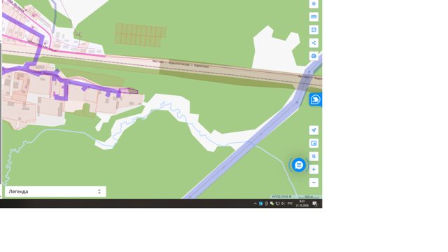The image size is (448, 252).
Task: Center map on my location arrow
Action: 314,130
